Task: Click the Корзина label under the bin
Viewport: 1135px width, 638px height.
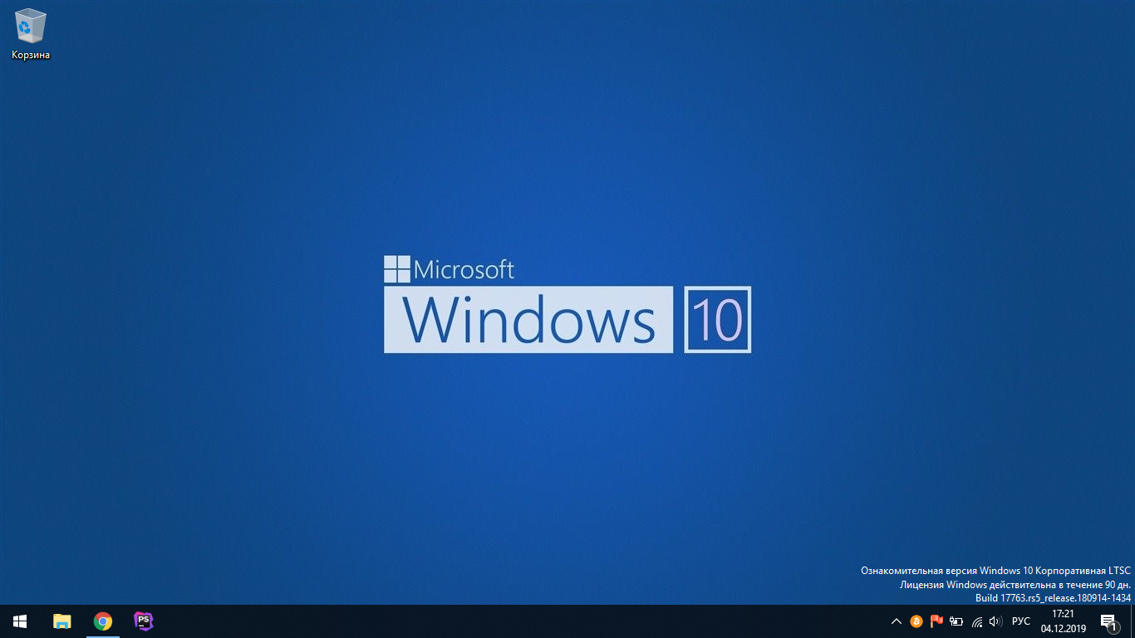Action: click(x=31, y=55)
